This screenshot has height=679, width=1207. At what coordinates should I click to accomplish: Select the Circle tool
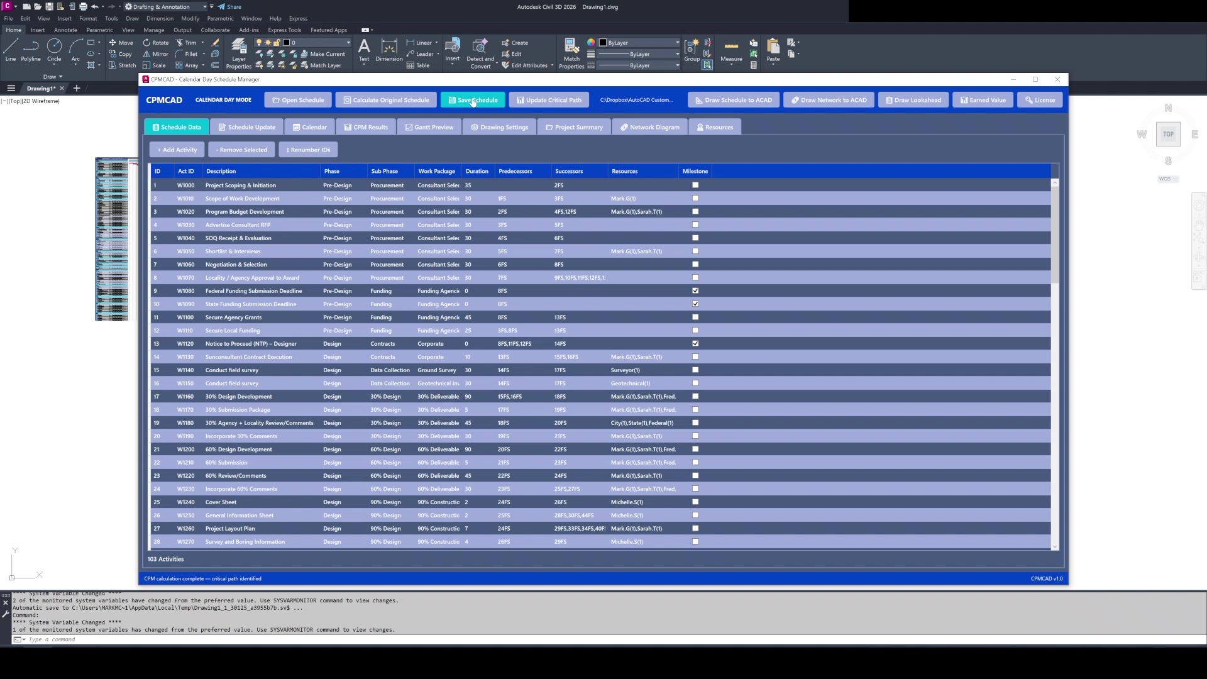click(54, 50)
